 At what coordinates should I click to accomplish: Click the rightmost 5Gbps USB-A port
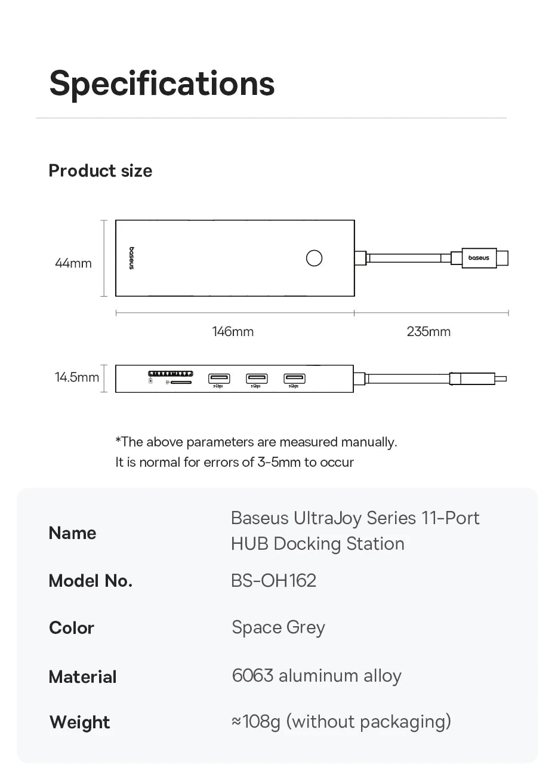coord(294,378)
